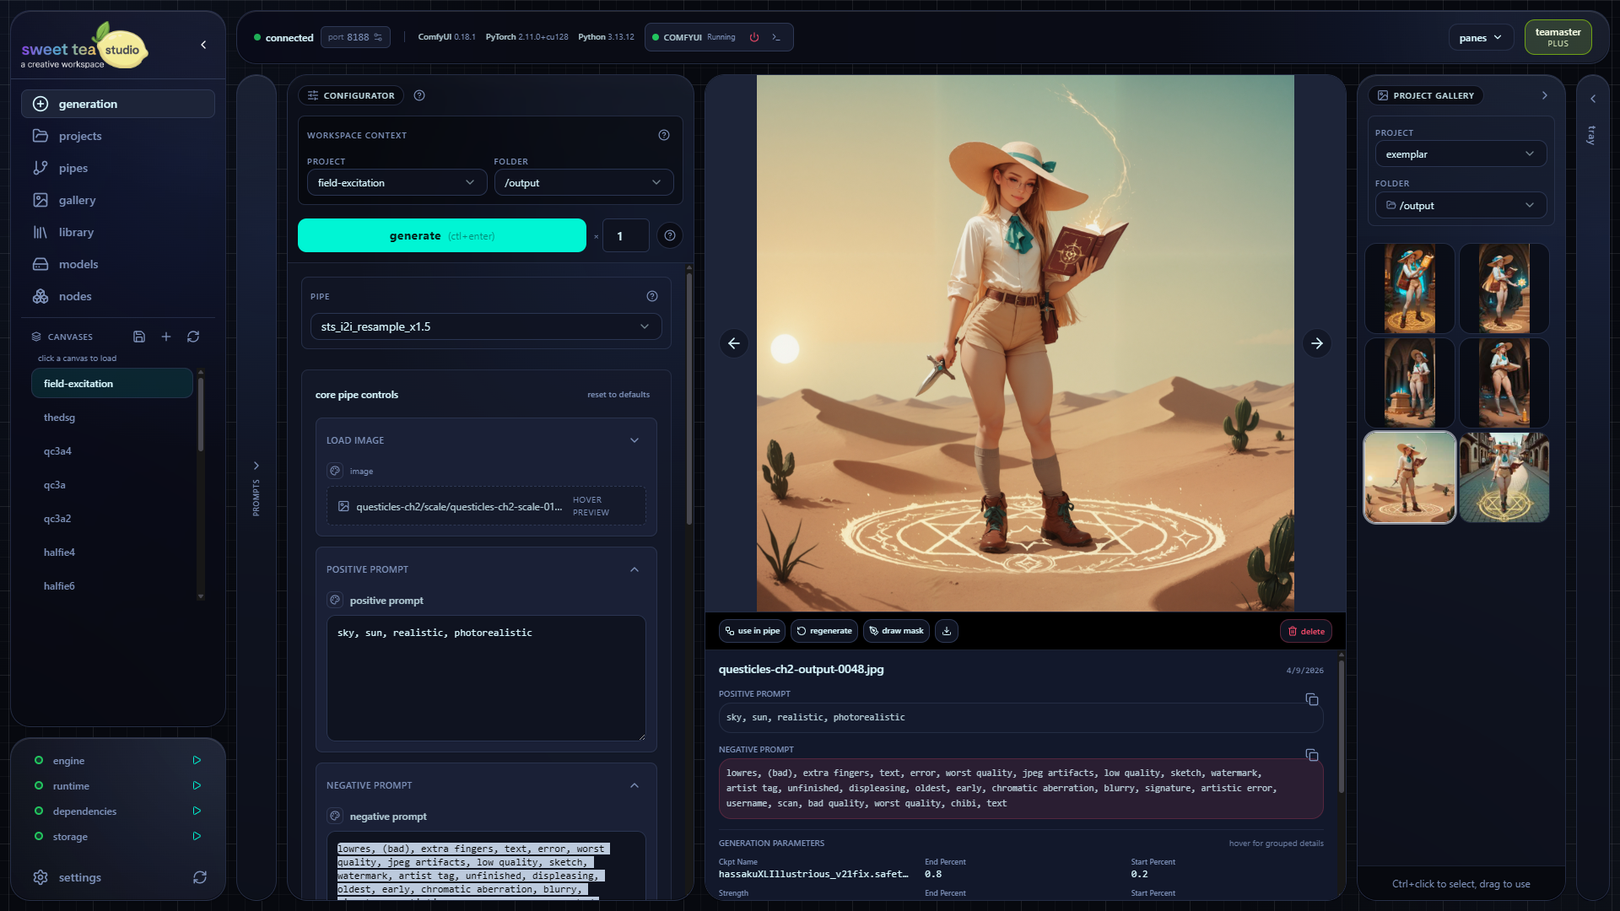Collapse the left sidebar chevron
1620x911 pixels.
(203, 45)
